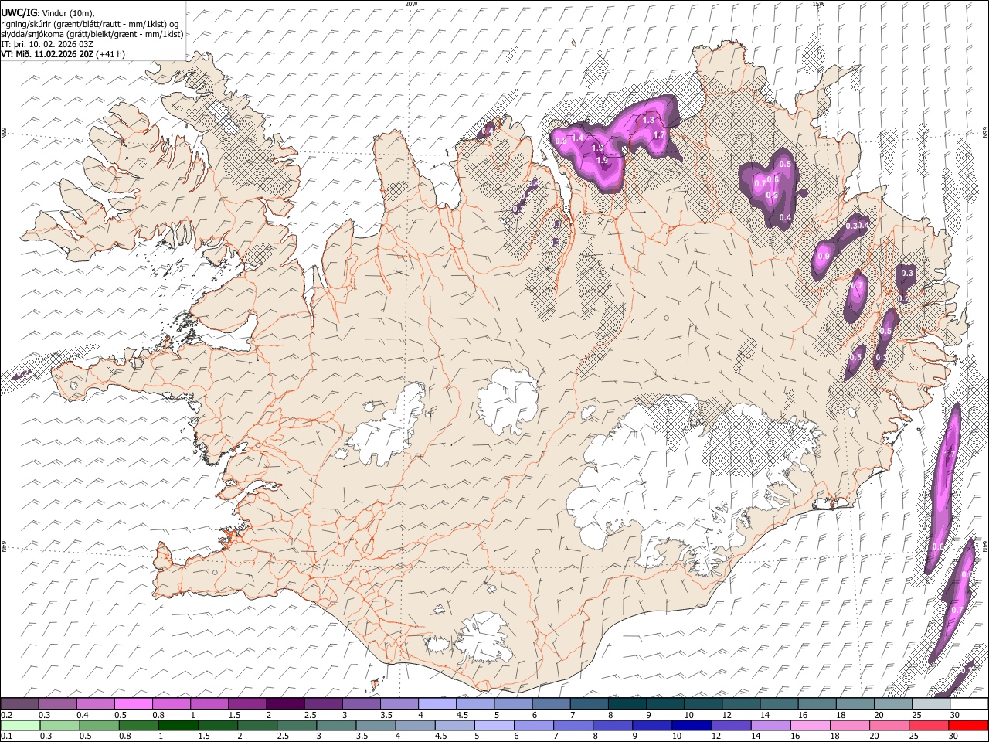
Task: Select the 12 teal swatch in upper legend row
Action: point(739,703)
